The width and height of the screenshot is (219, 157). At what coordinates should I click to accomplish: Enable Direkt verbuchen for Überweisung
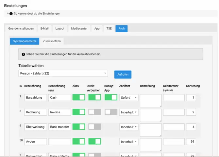[95, 127]
